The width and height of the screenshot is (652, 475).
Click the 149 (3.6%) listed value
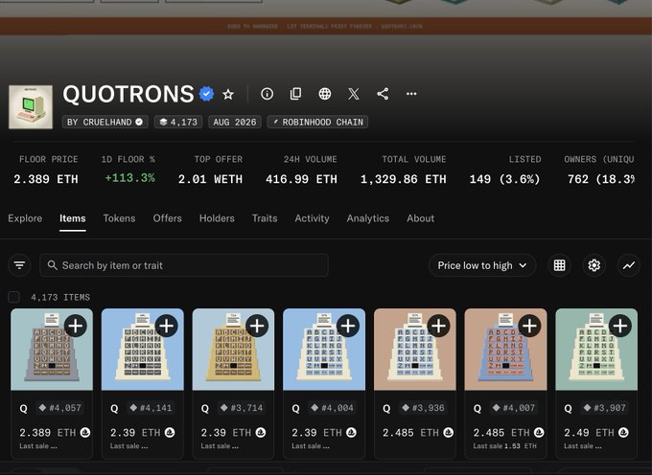504,179
